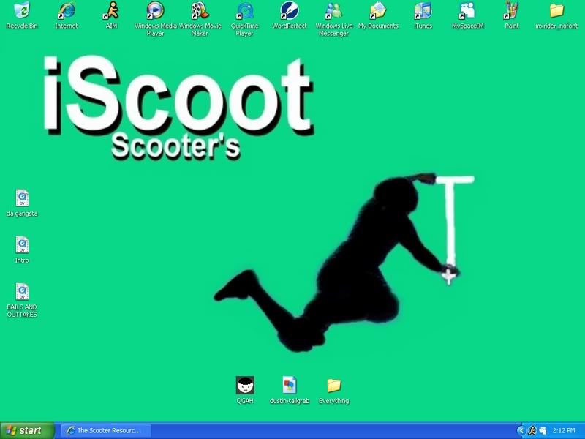
Task: Click the MySpaceIM desktop icon
Action: [x=467, y=11]
